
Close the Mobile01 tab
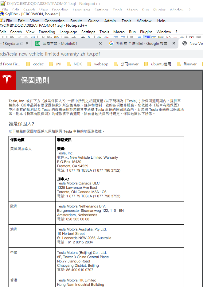100,43
